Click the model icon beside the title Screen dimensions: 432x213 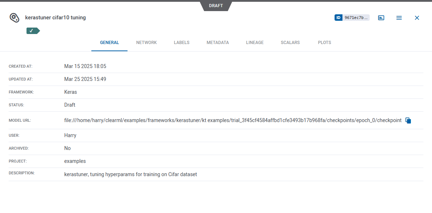(14, 18)
